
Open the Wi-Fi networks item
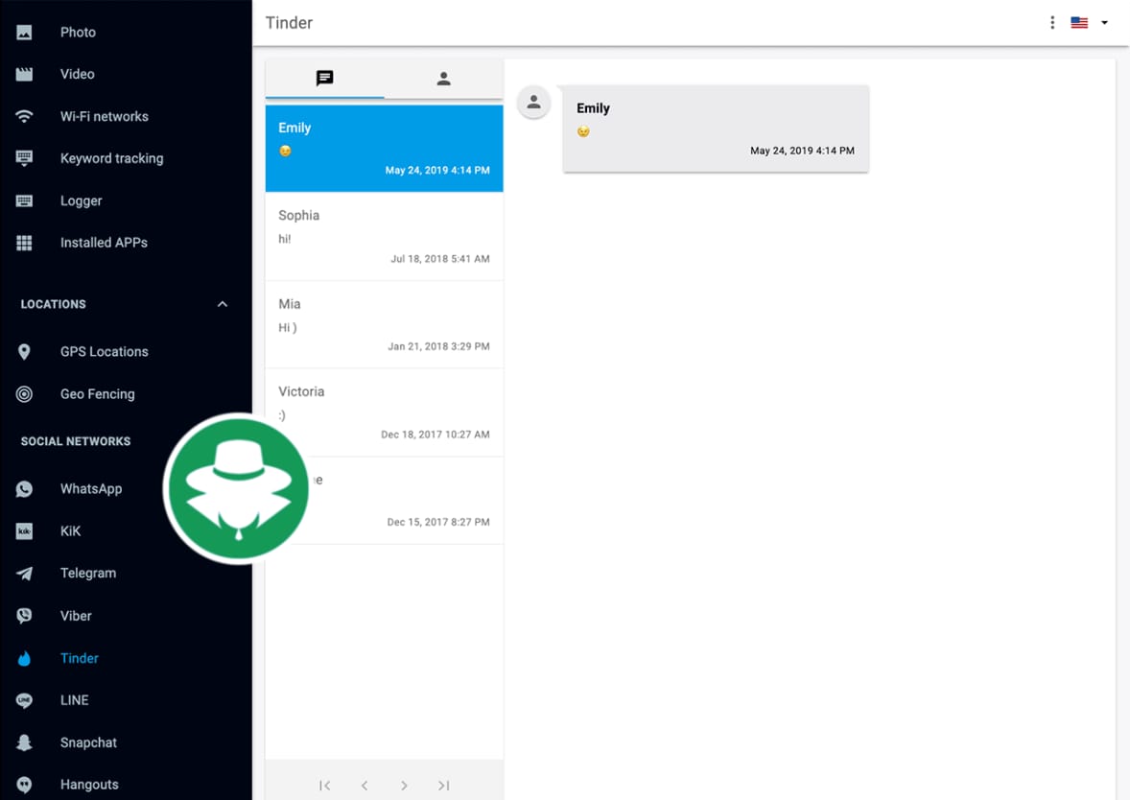104,116
